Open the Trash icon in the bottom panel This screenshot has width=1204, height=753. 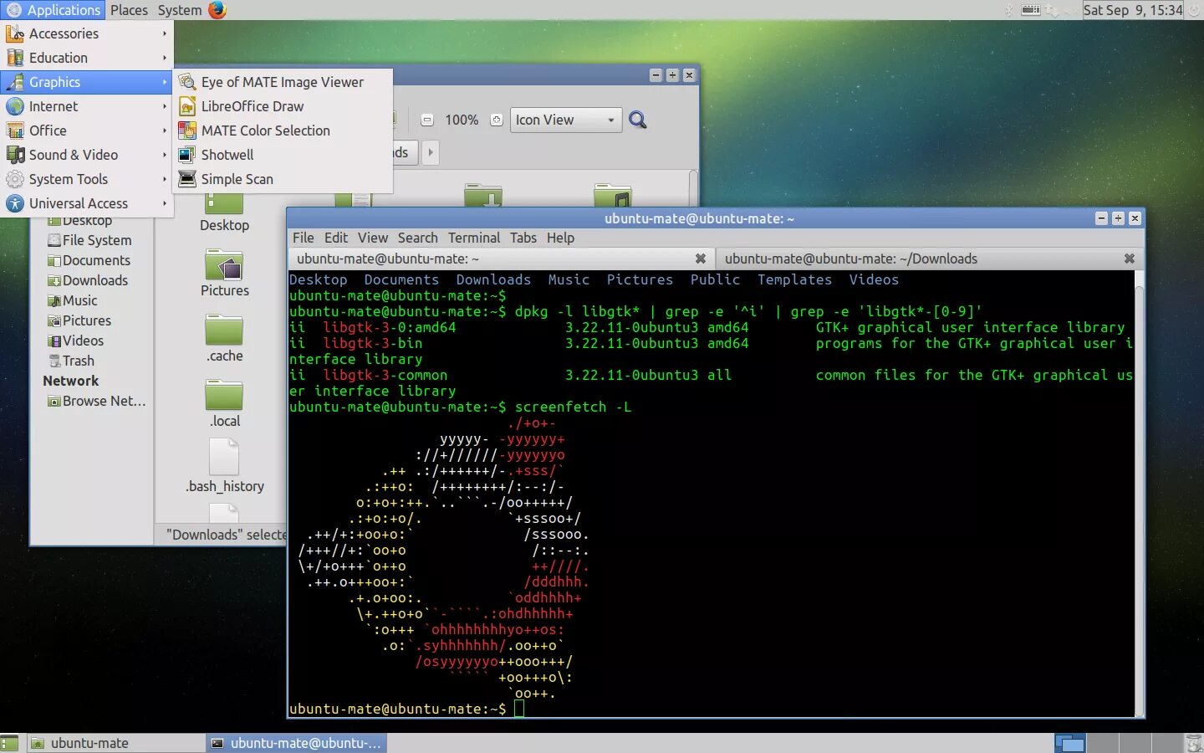point(1194,743)
